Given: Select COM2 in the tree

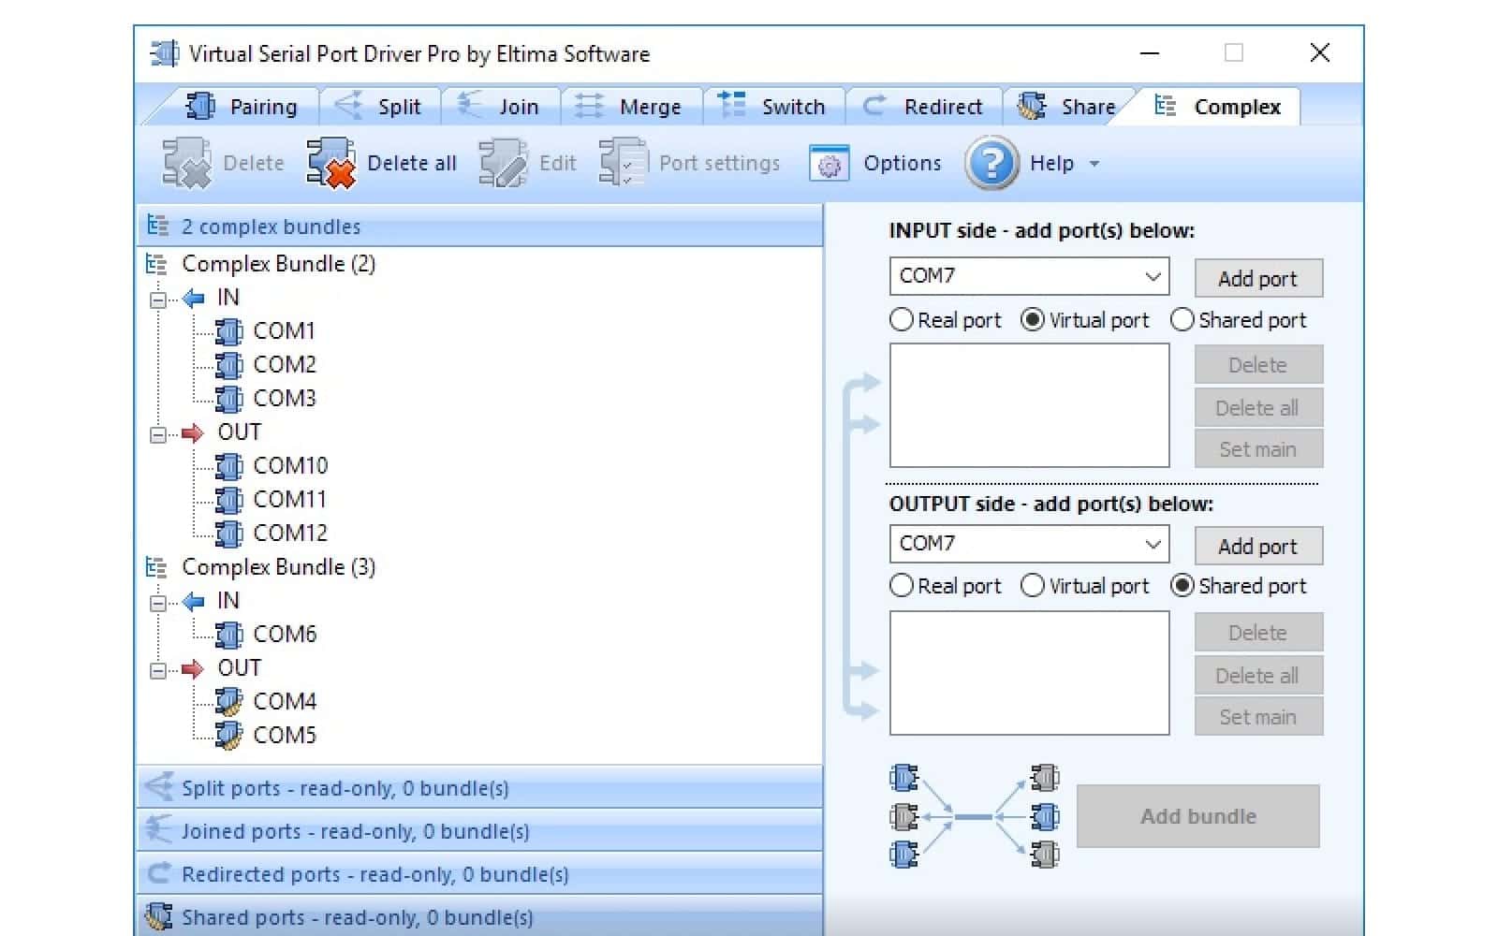Looking at the screenshot, I should [285, 365].
